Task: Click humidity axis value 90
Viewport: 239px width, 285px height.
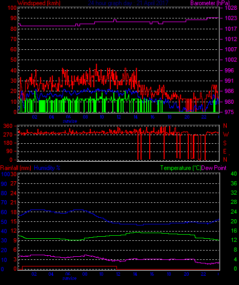Action: (4, 184)
